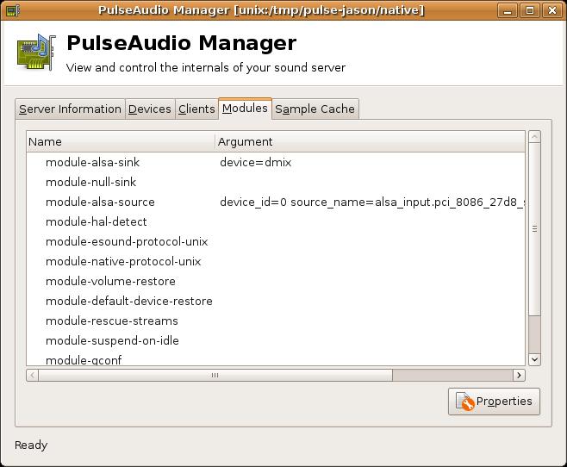
Task: Click the horizontal scrollbar thumb
Action: coord(215,375)
